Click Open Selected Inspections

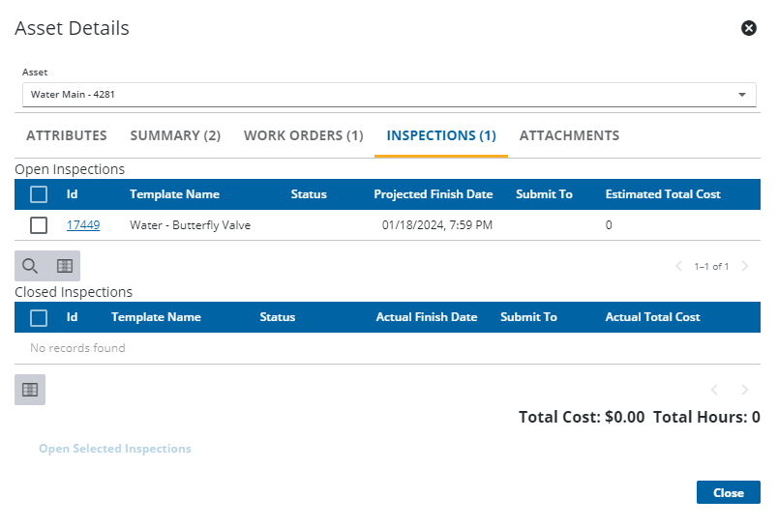click(x=115, y=449)
